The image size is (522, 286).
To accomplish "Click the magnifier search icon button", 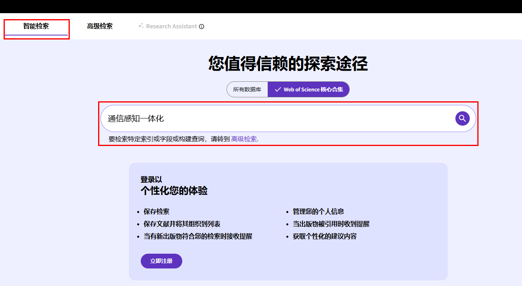I will [x=462, y=118].
